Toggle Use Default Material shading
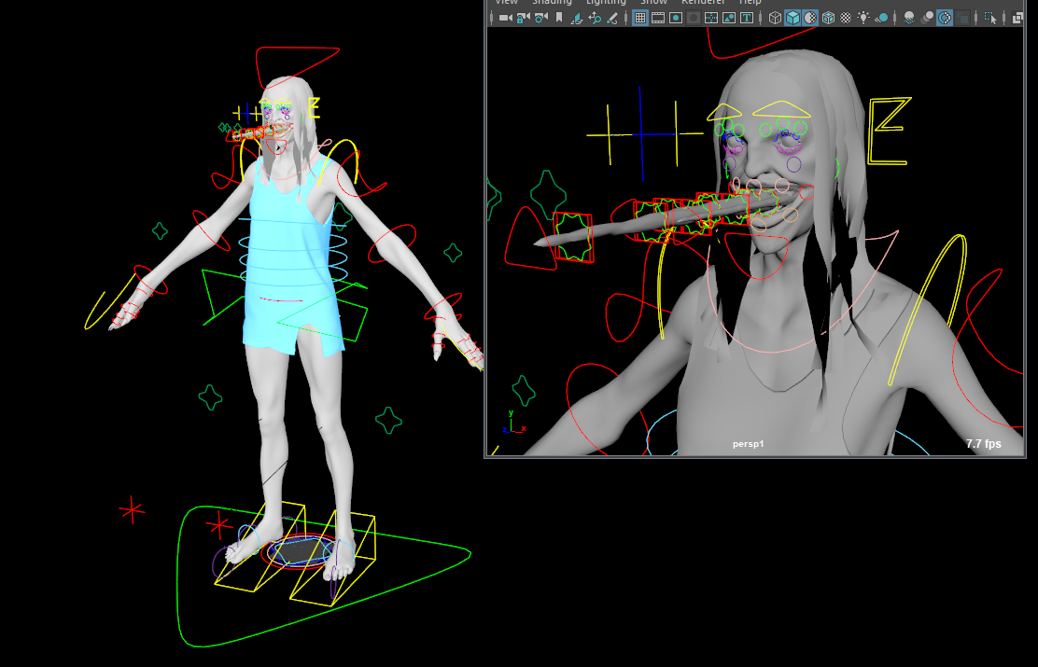Viewport: 1038px width, 667px height. pos(810,18)
